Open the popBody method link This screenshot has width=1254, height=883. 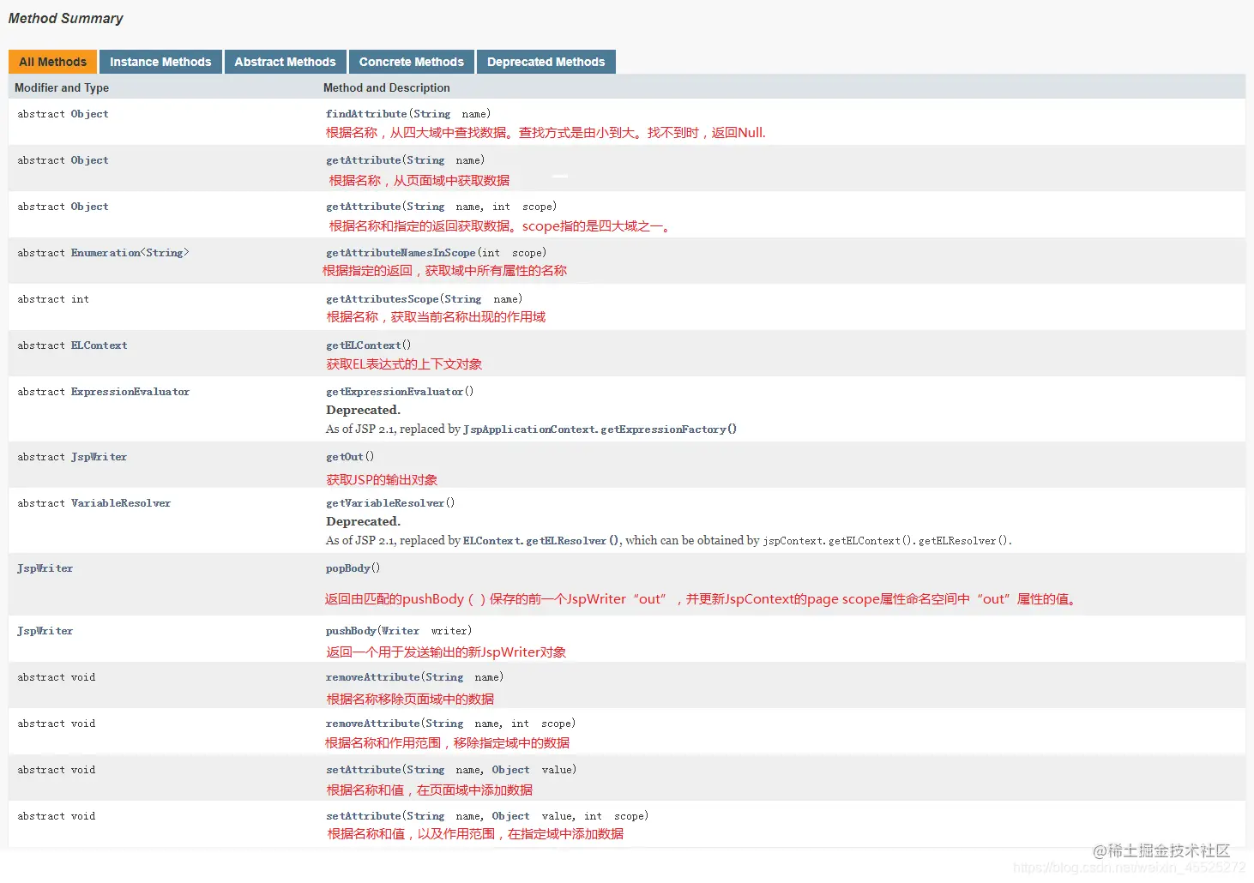pos(348,568)
